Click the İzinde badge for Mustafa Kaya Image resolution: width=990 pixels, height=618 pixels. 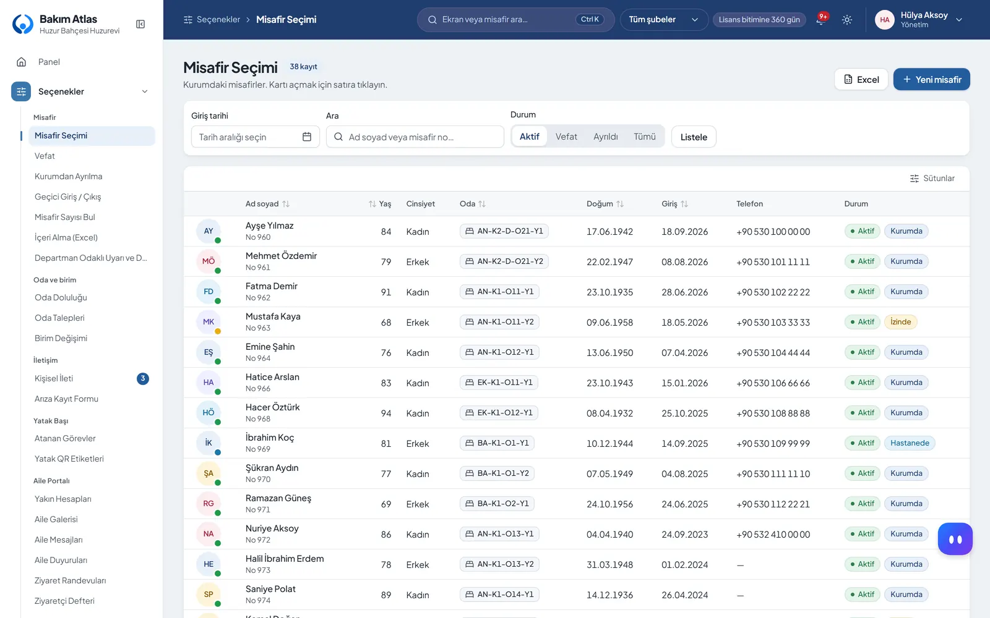click(x=900, y=322)
